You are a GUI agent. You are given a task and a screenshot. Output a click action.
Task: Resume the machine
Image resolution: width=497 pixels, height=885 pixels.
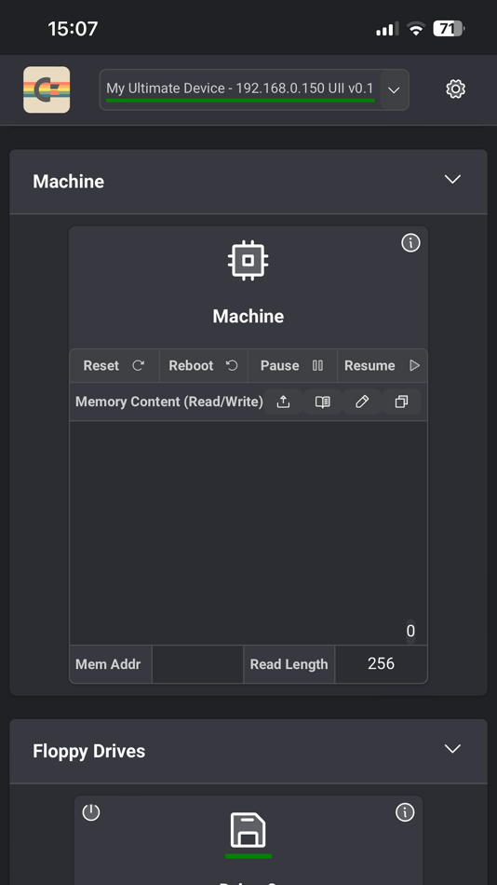click(x=383, y=365)
